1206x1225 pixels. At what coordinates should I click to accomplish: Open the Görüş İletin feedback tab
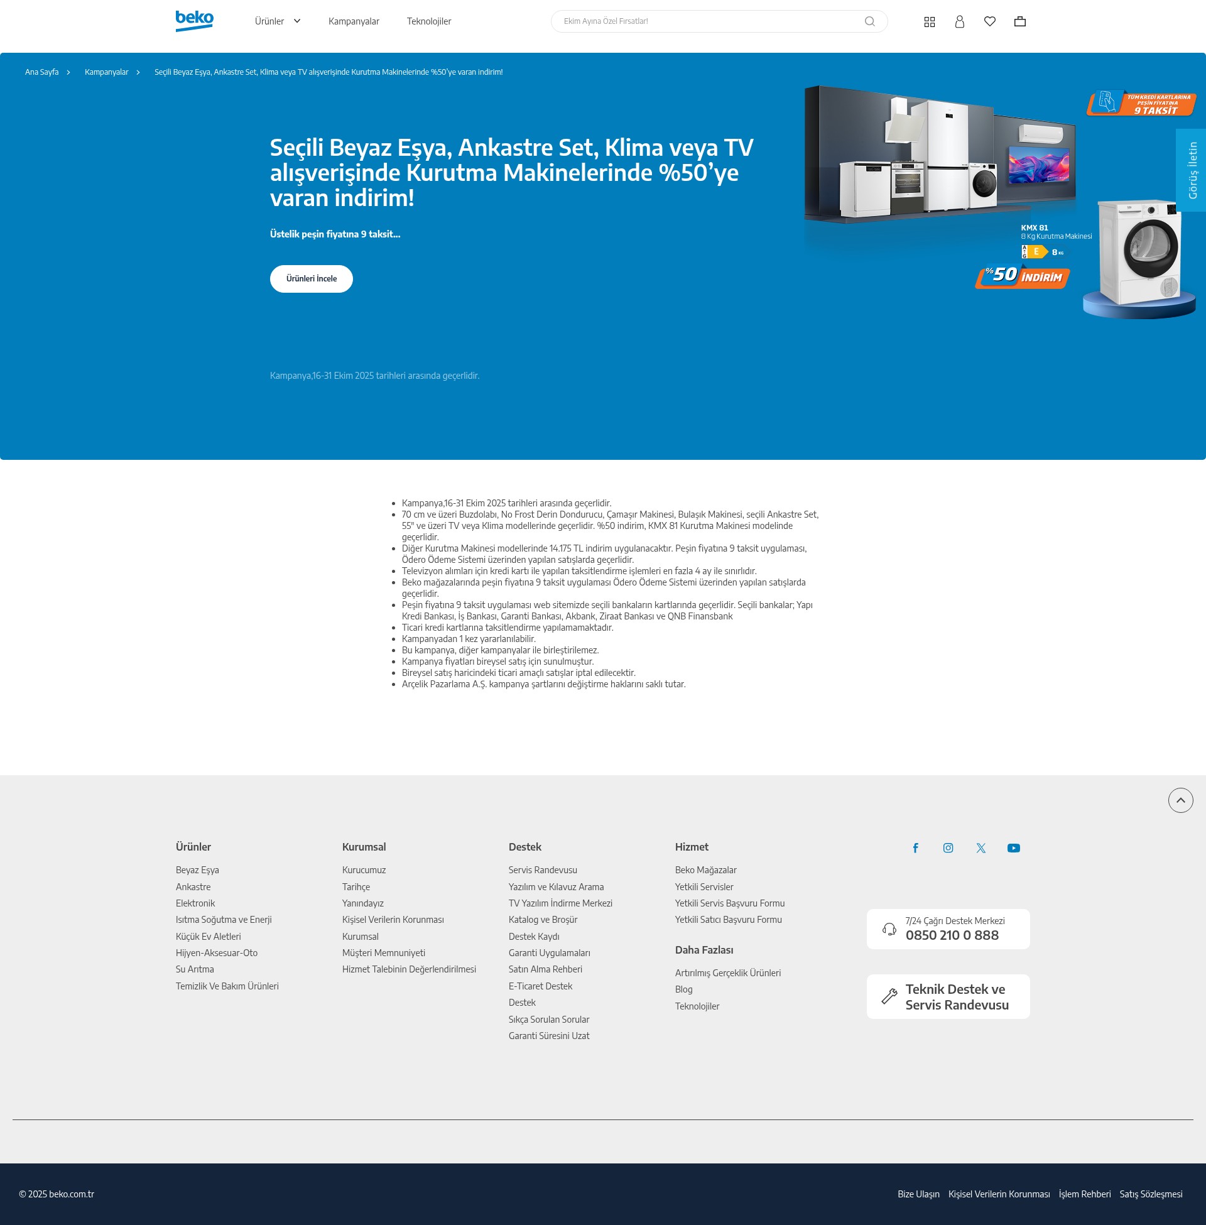click(x=1191, y=170)
